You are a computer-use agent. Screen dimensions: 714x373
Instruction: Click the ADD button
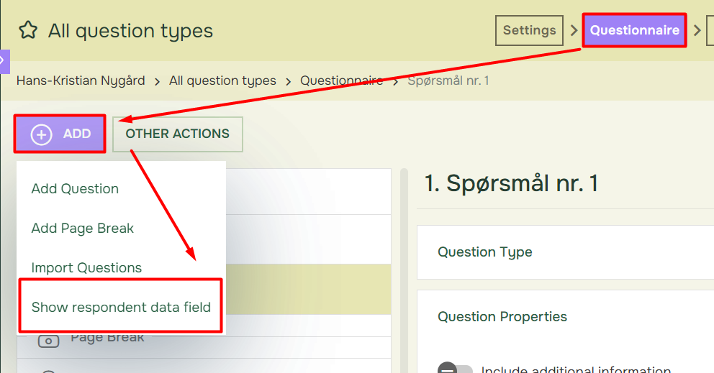pyautogui.click(x=60, y=134)
